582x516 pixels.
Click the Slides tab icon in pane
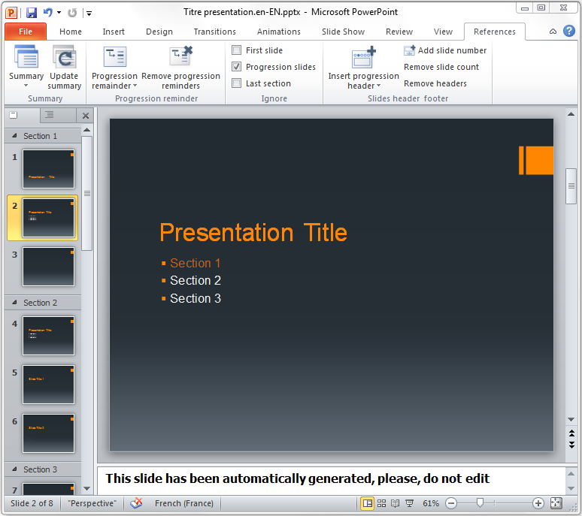tap(14, 115)
